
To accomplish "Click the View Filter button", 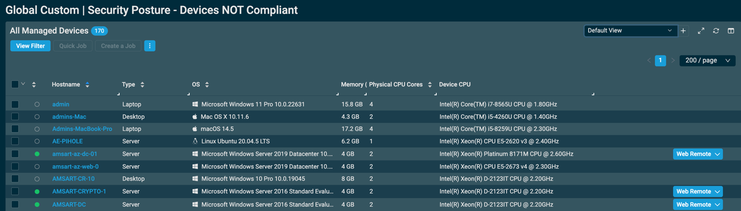I will click(x=30, y=46).
